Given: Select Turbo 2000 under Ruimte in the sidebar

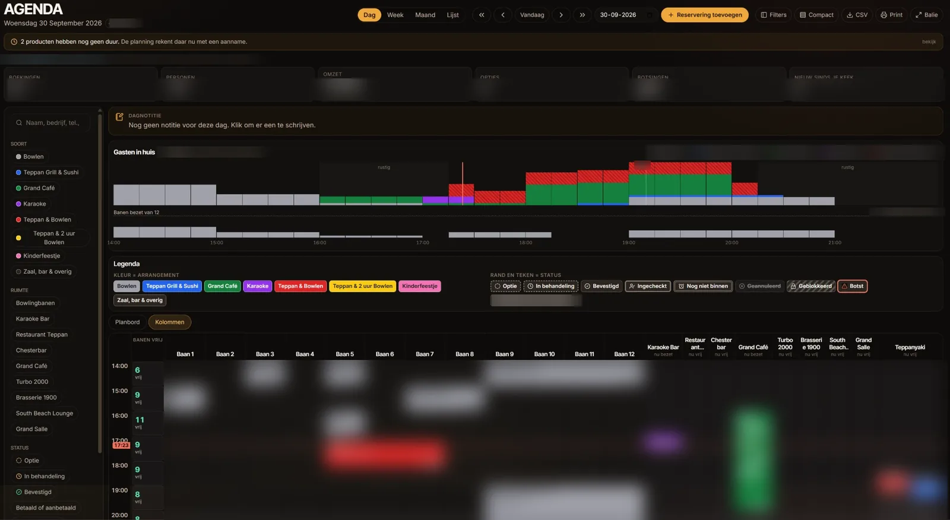Looking at the screenshot, I should (x=32, y=382).
